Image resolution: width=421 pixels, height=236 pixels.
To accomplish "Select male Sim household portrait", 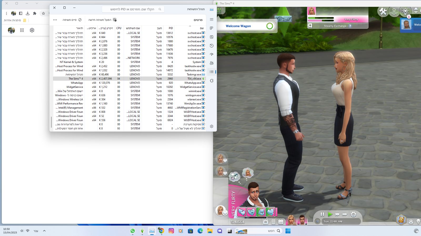I will (302, 220).
